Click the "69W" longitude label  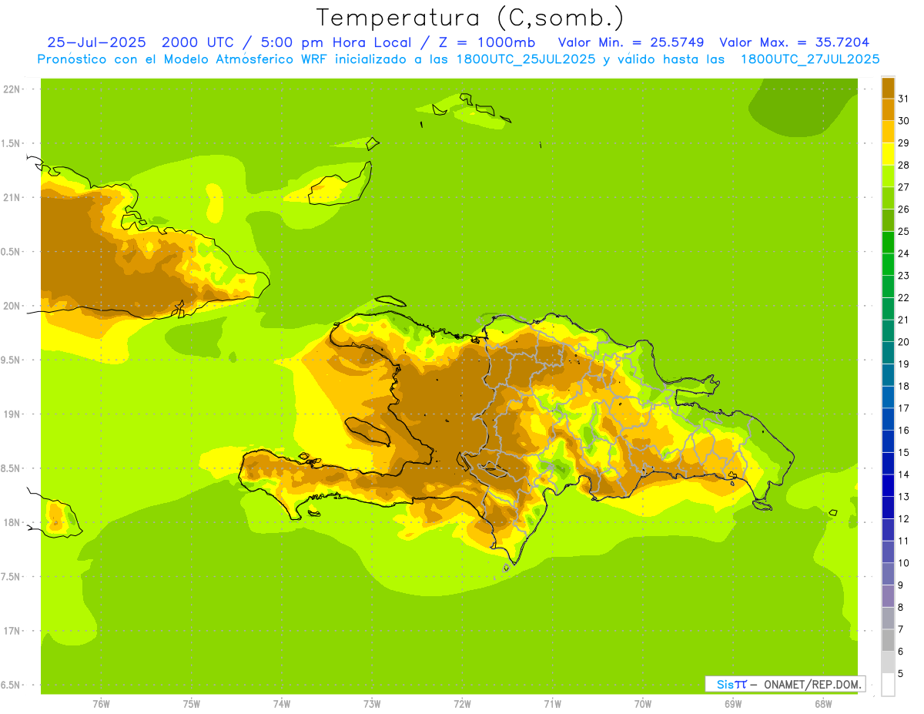point(733,704)
